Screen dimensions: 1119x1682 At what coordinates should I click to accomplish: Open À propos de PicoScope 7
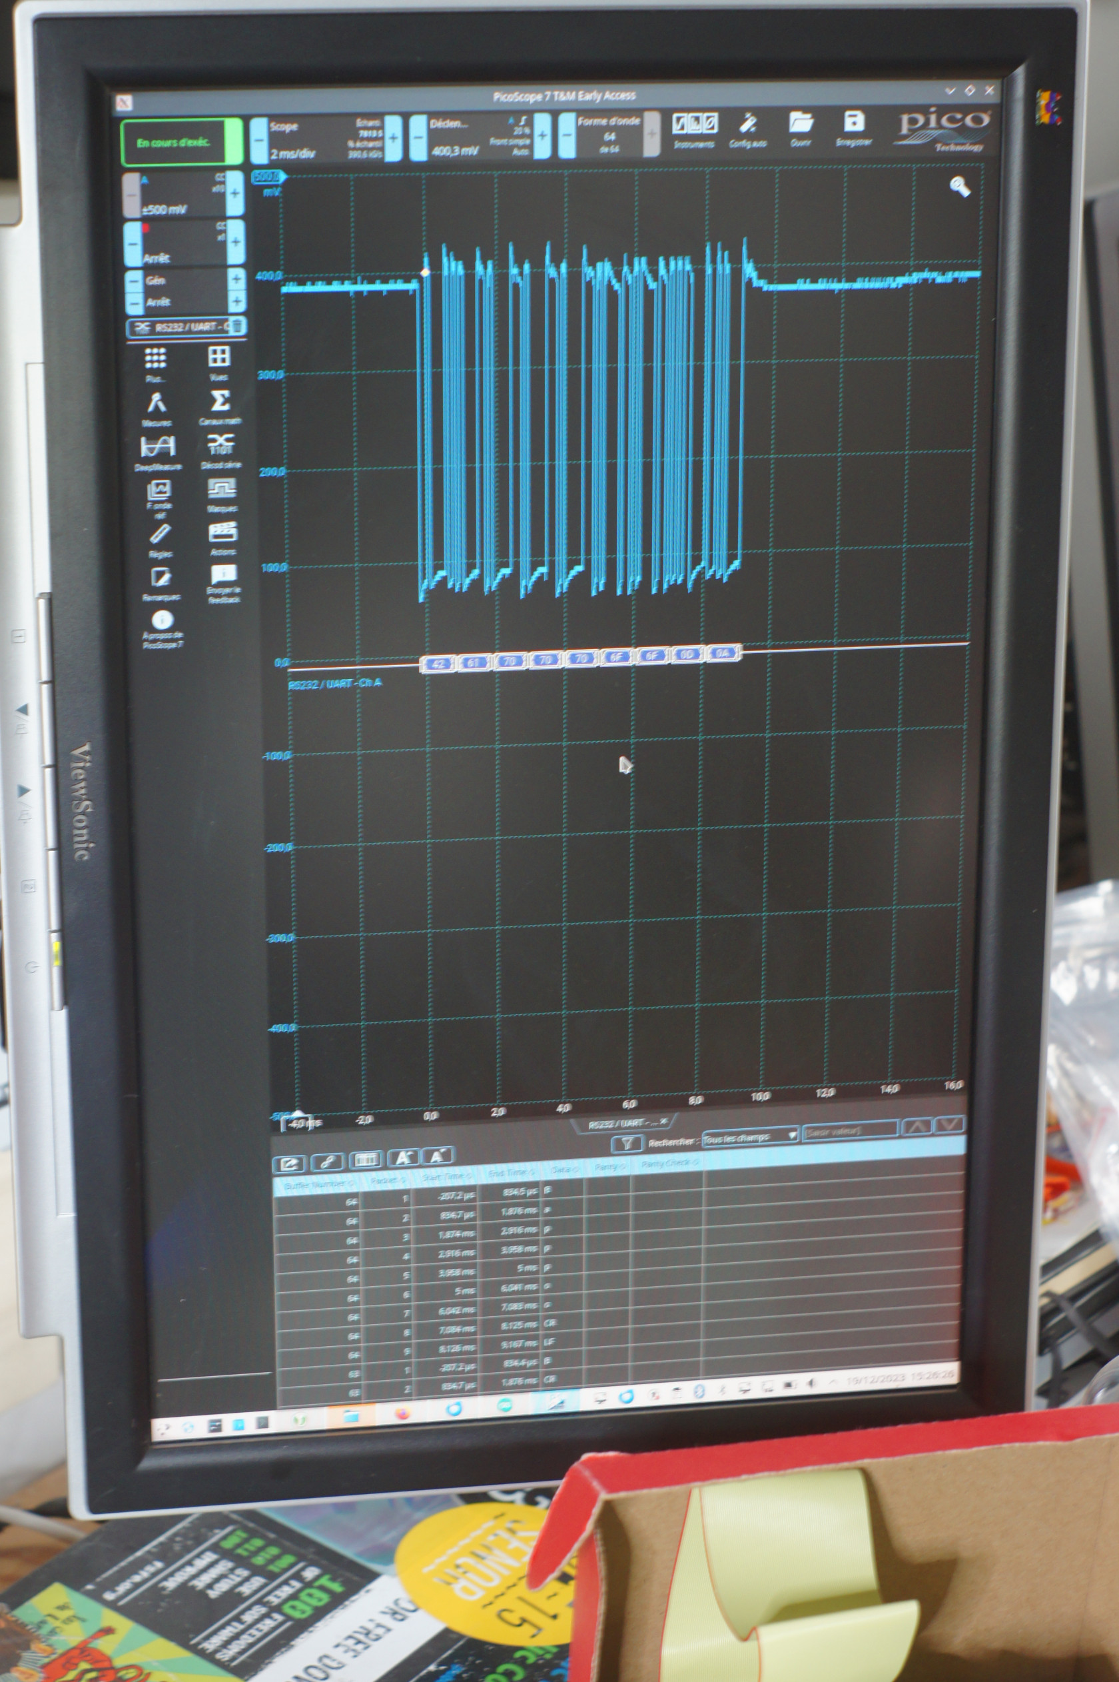coord(163,628)
